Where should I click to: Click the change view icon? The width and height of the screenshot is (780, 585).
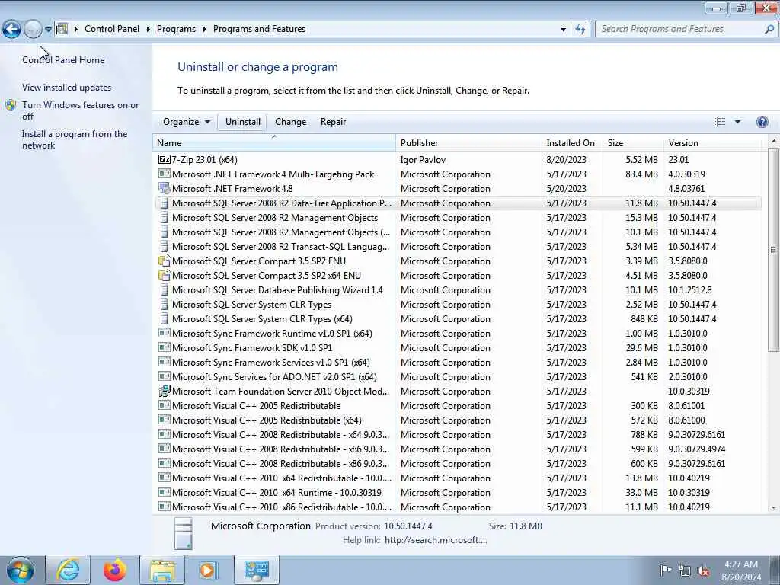[x=719, y=121]
